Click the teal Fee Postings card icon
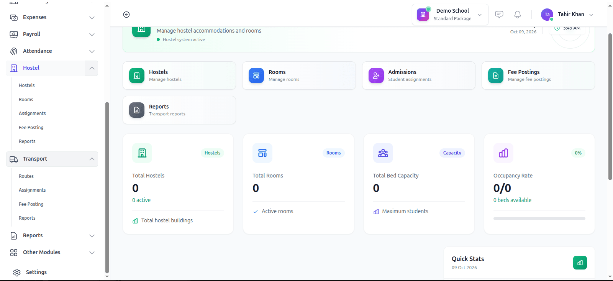This screenshot has width=613, height=281. pyautogui.click(x=496, y=76)
